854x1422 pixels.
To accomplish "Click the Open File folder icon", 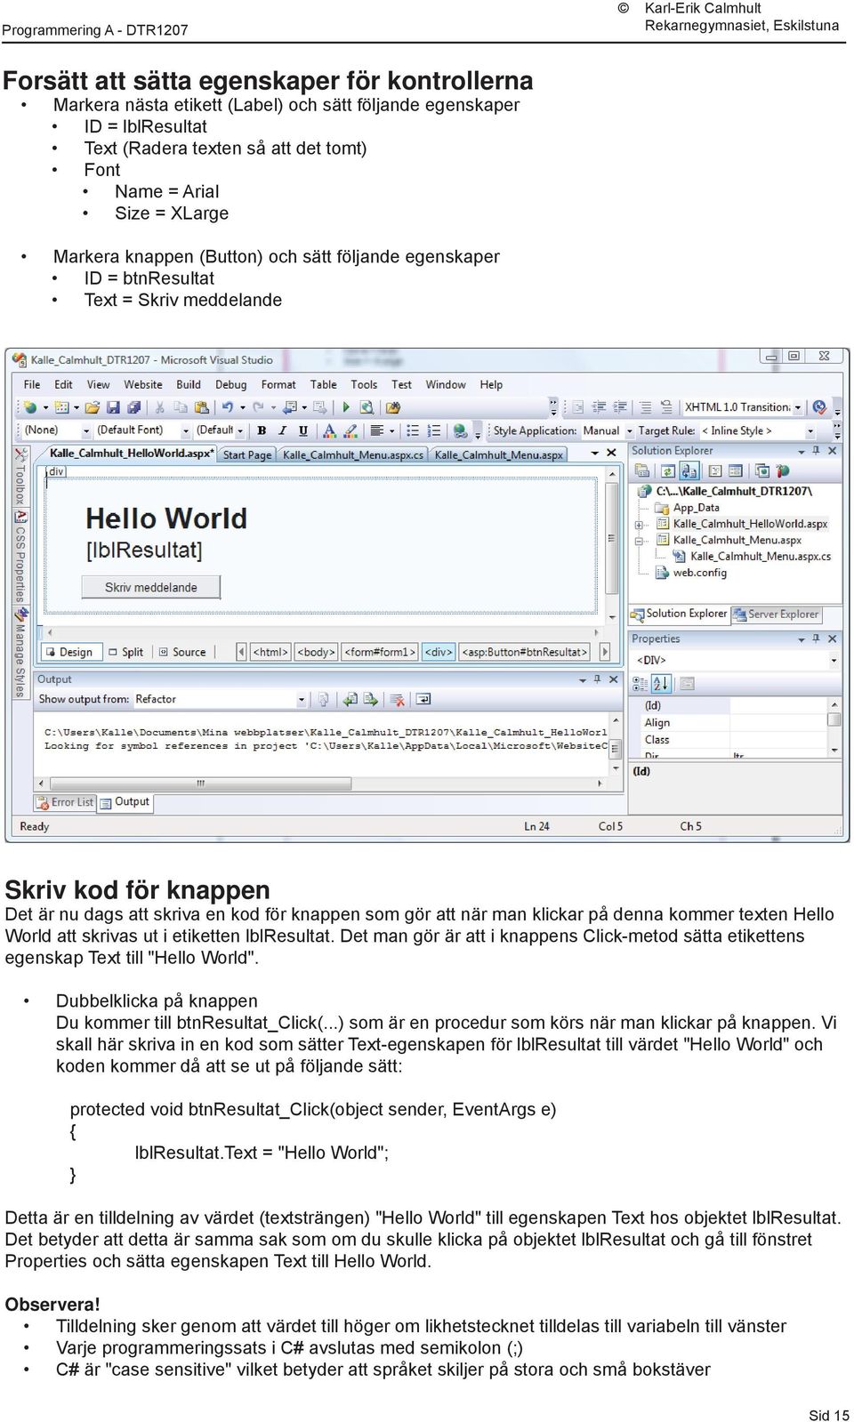I will coord(92,407).
